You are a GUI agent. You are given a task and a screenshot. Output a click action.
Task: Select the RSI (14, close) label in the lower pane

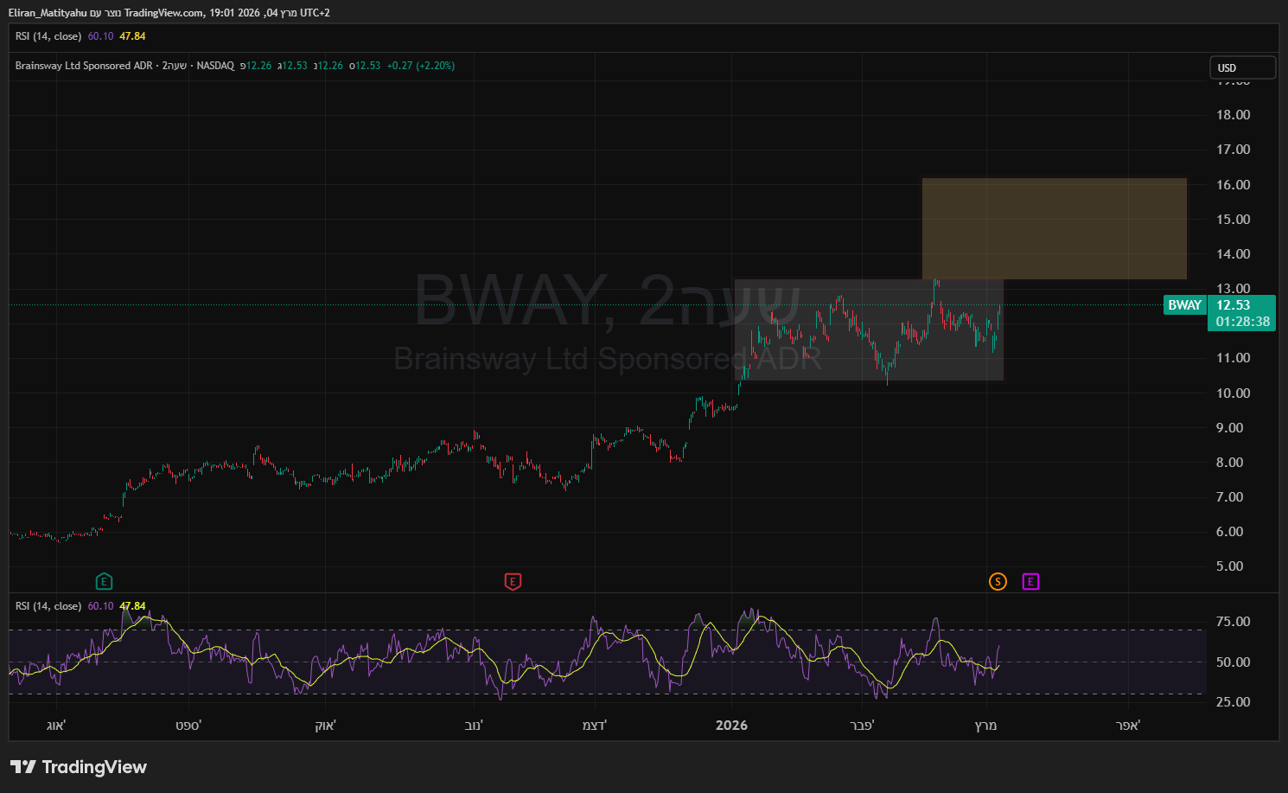coord(48,606)
